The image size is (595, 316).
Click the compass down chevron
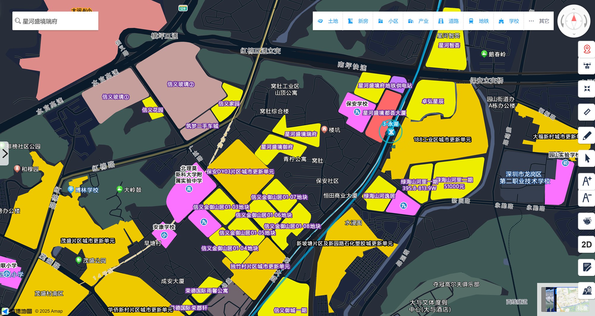pos(574,34)
